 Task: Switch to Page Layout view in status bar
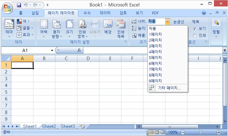157,132
